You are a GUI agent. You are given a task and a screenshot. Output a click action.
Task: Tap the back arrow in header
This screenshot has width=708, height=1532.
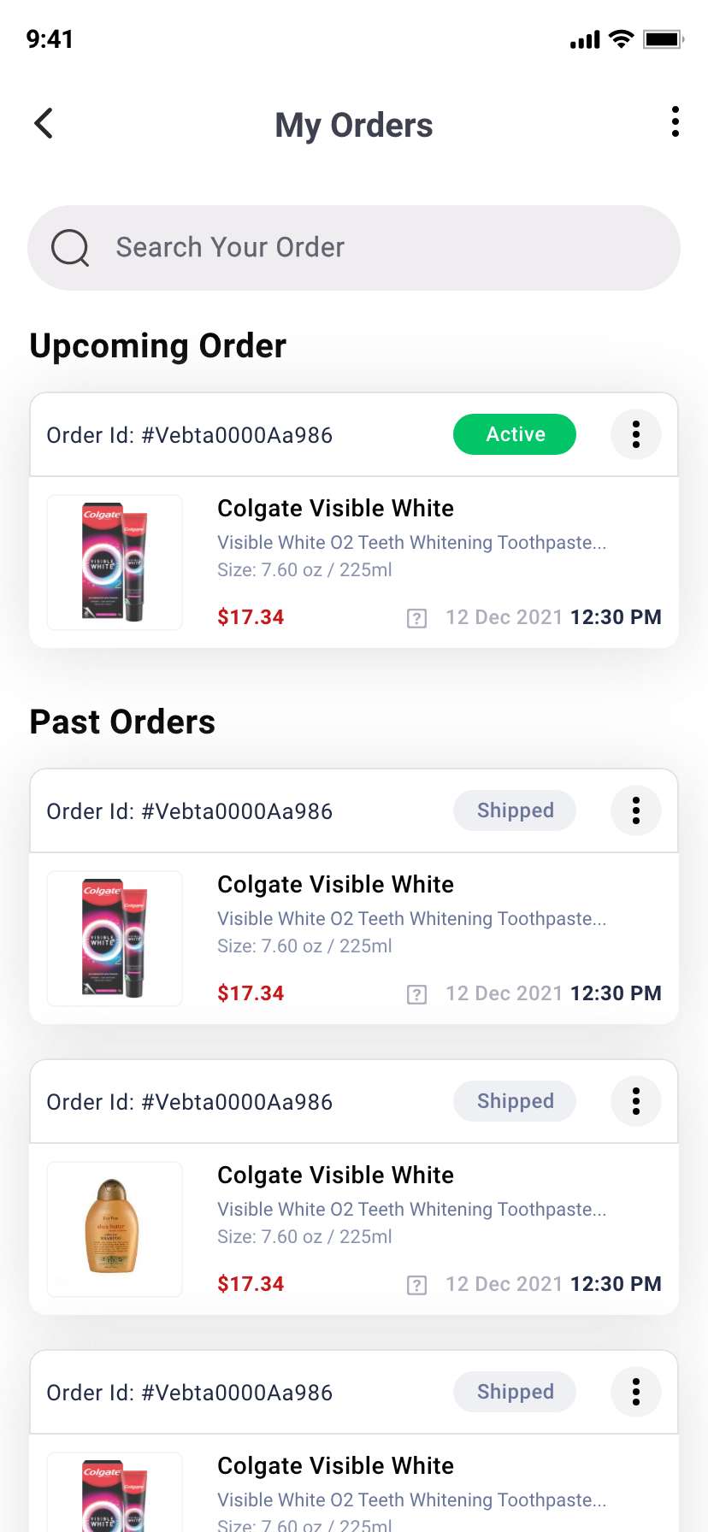click(44, 123)
